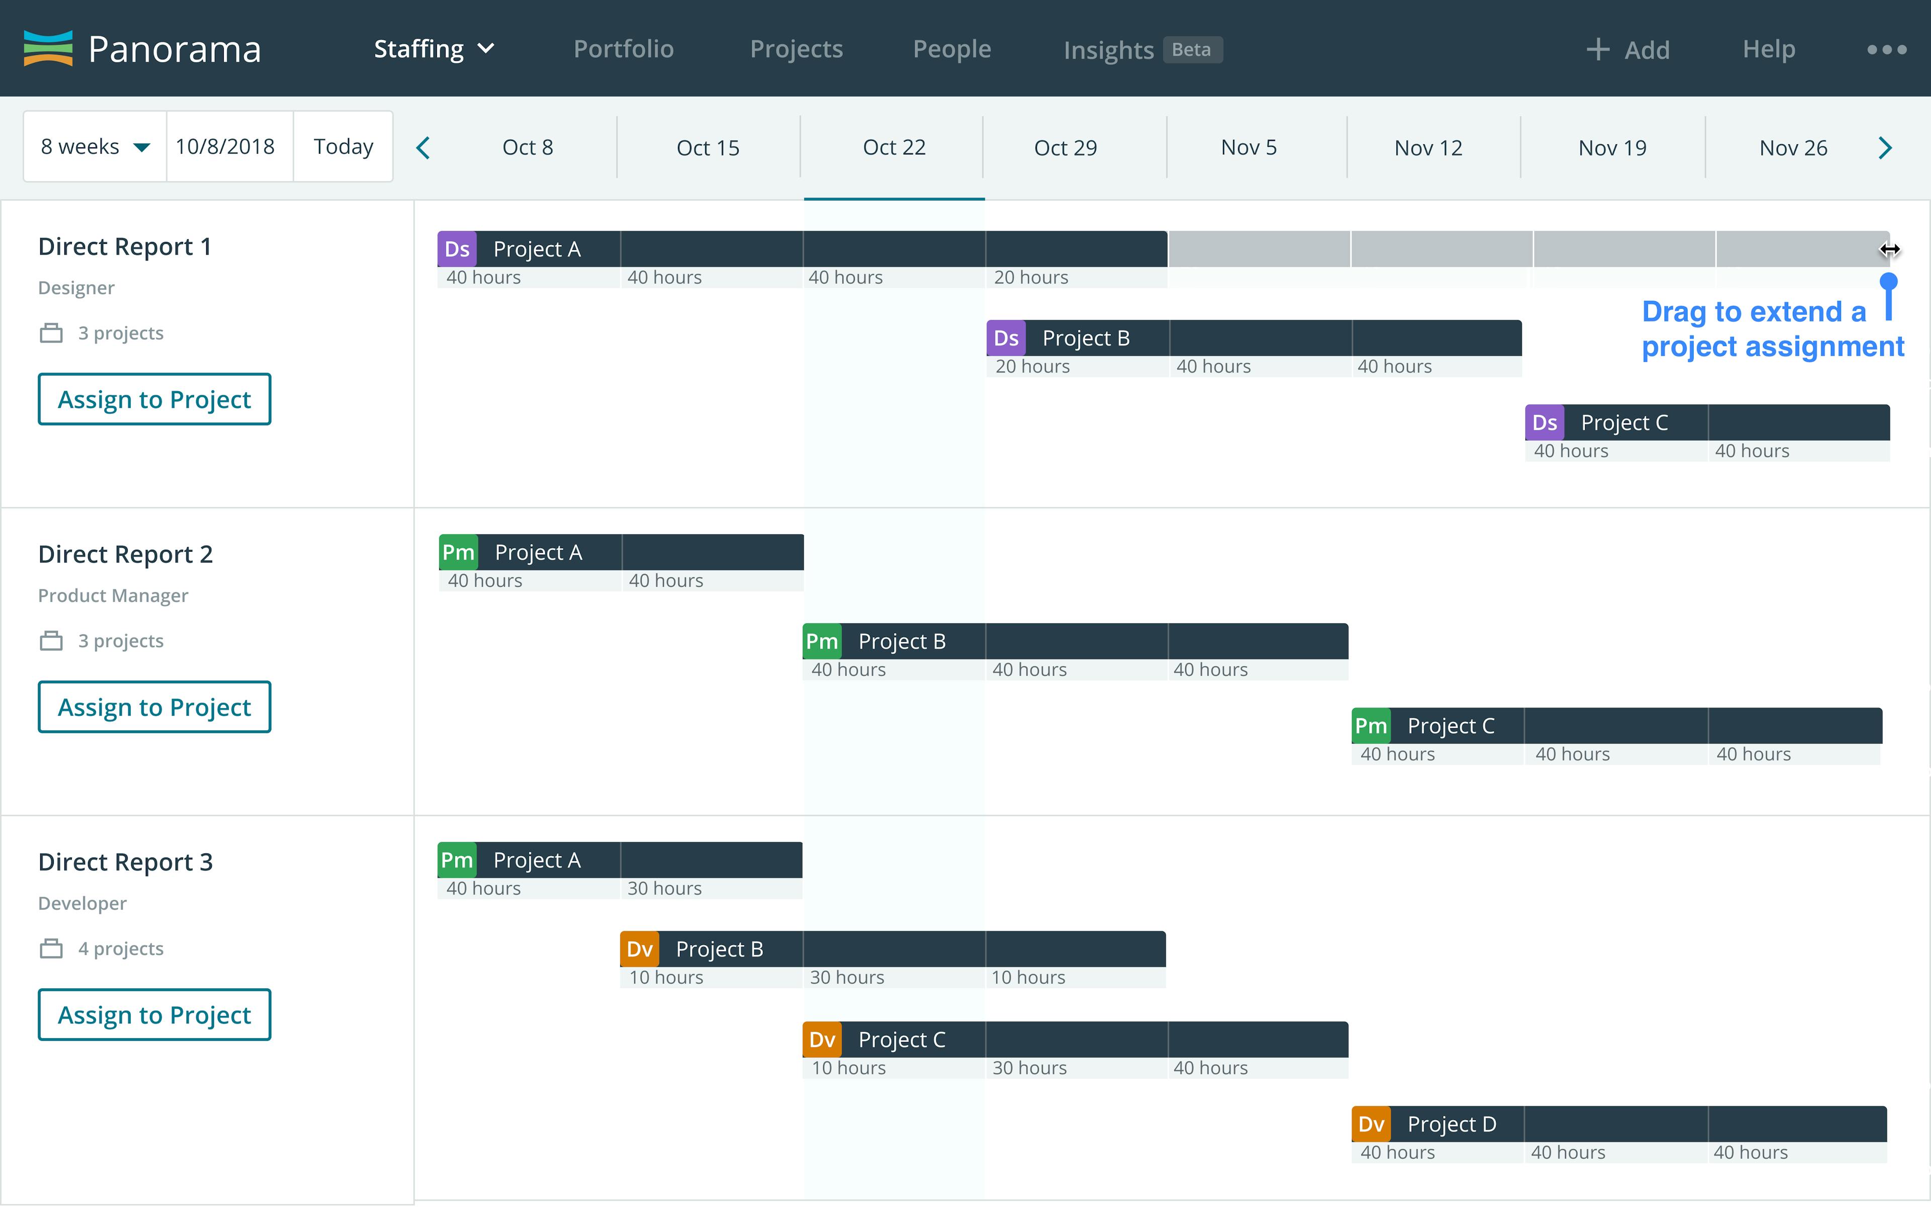
Task: Assign Direct Report 2 to a project
Action: point(154,707)
